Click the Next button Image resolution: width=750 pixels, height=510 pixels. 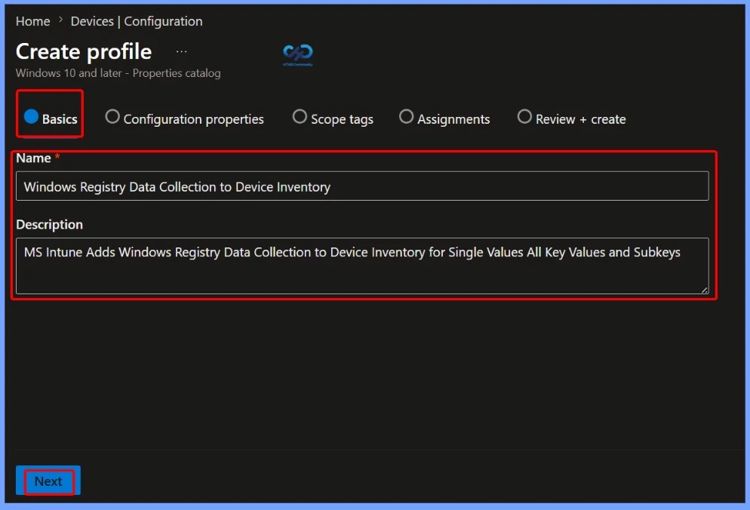pos(48,481)
